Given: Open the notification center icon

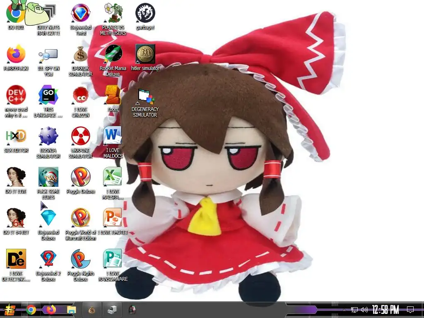Looking at the screenshot, I should (410, 310).
